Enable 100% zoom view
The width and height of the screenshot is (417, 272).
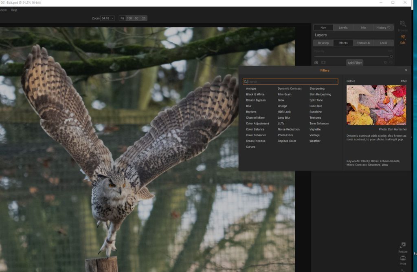pyautogui.click(x=129, y=18)
